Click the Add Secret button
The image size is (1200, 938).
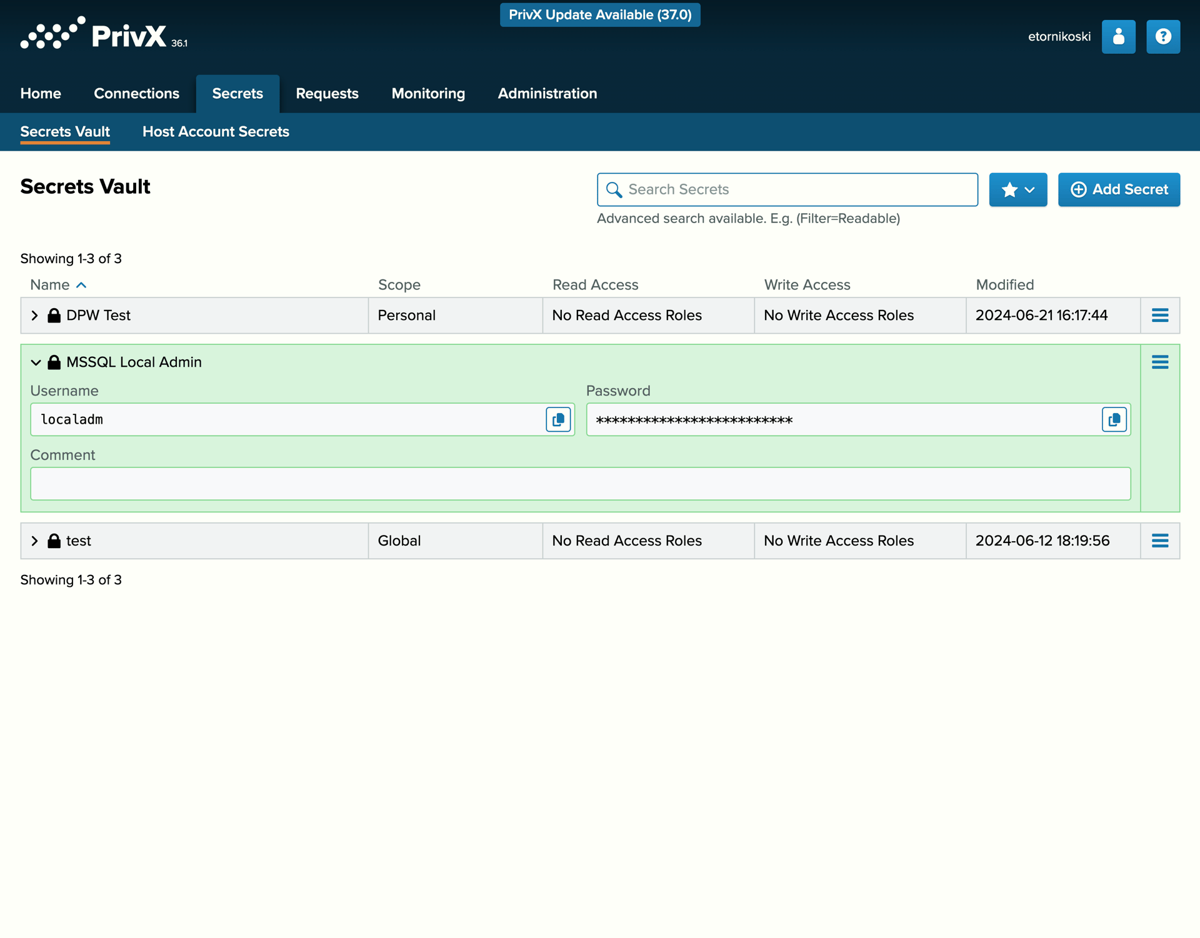[1119, 189]
